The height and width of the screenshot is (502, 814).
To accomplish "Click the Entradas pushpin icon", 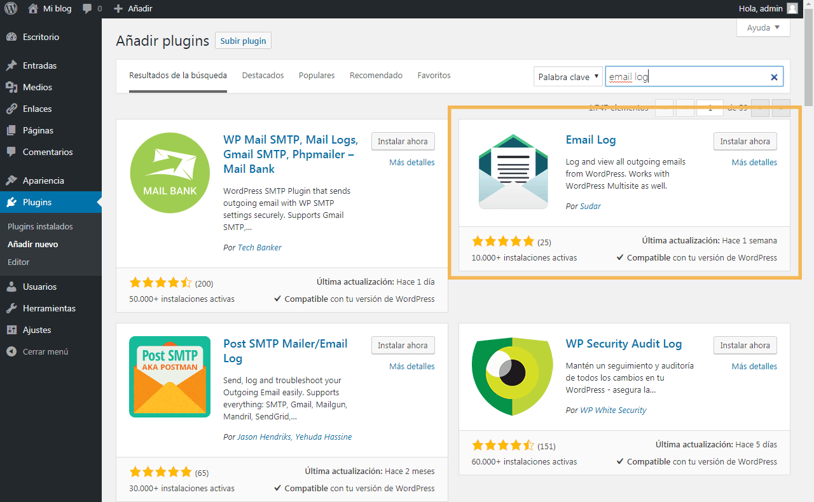I will pos(11,65).
